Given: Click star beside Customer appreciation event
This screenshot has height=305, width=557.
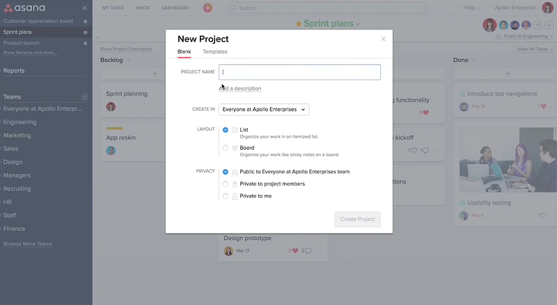Looking at the screenshot, I should click(85, 22).
